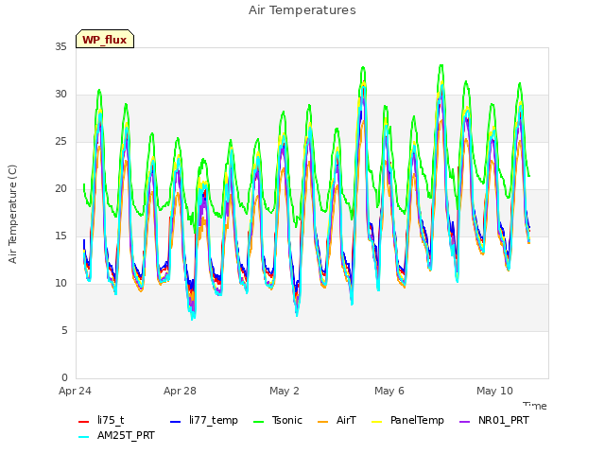Toggle the li77_temp legend entry
Screen dimensions: 605x454
[x=204, y=420]
